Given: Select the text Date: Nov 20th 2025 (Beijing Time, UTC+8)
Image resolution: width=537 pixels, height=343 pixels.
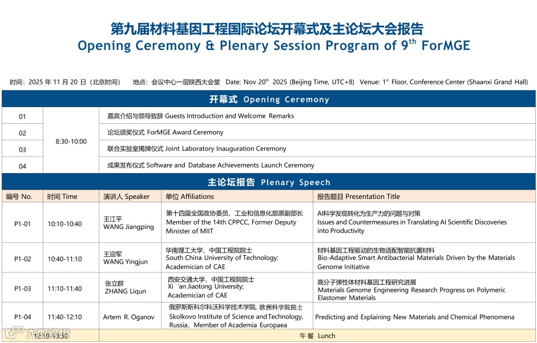Looking at the screenshot, I should point(290,82).
